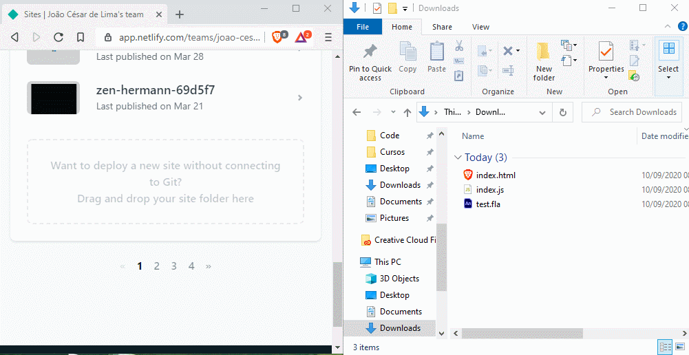The height and width of the screenshot is (355, 689).
Task: Click the Edit icon in Open group
Action: point(633,61)
